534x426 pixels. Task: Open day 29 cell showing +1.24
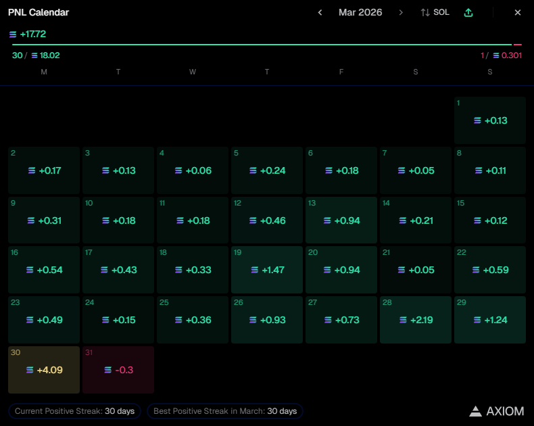click(490, 320)
